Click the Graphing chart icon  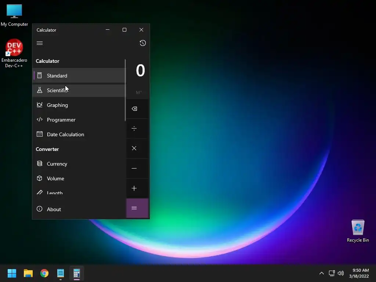tap(40, 105)
